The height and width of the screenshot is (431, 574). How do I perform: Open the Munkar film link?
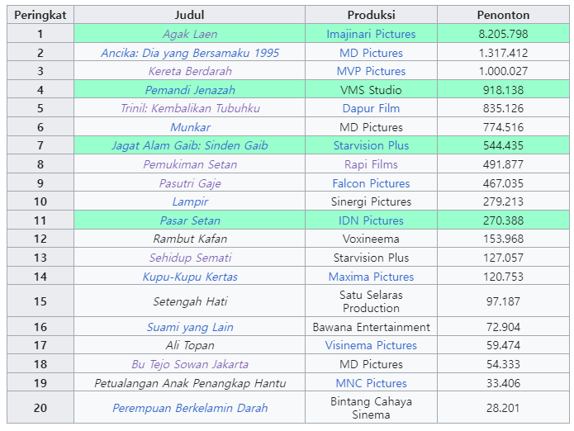click(190, 127)
